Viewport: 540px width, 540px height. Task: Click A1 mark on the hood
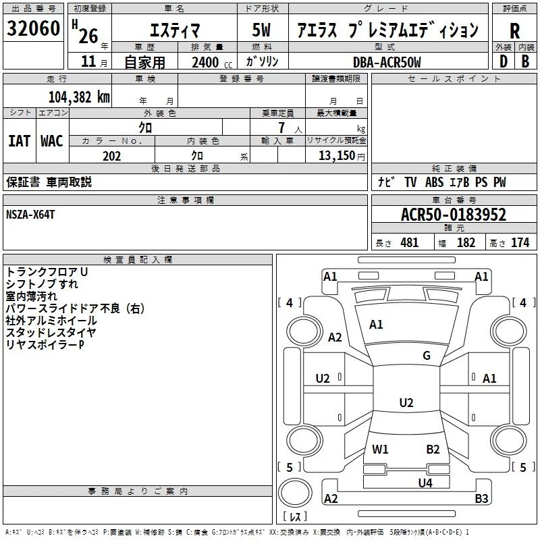(x=376, y=325)
